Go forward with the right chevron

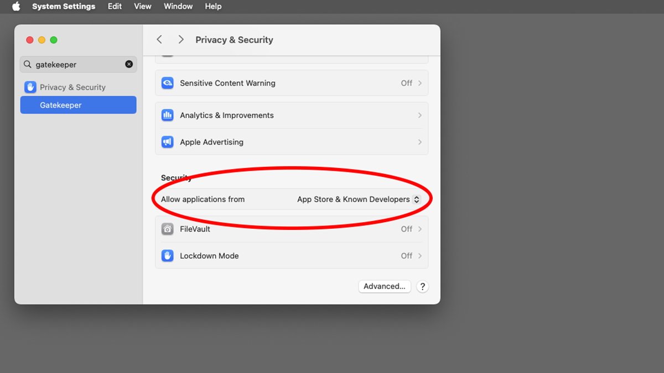pyautogui.click(x=181, y=40)
